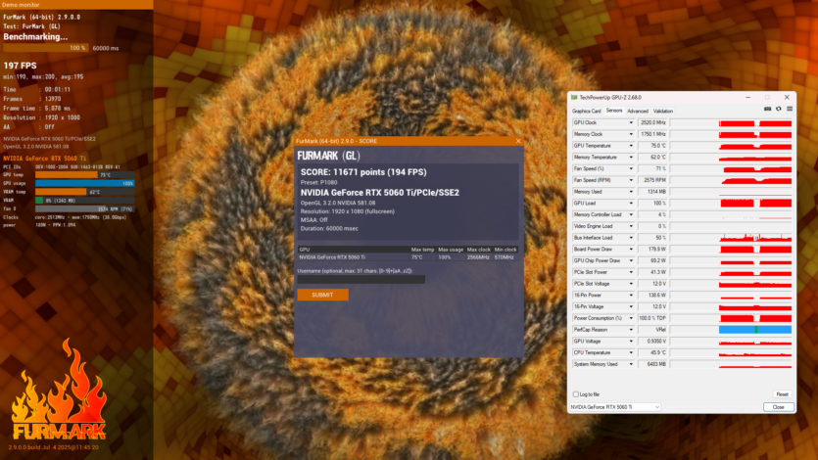Click the benchmark progress bar at 100%
This screenshot has width=818, height=460.
pos(45,48)
